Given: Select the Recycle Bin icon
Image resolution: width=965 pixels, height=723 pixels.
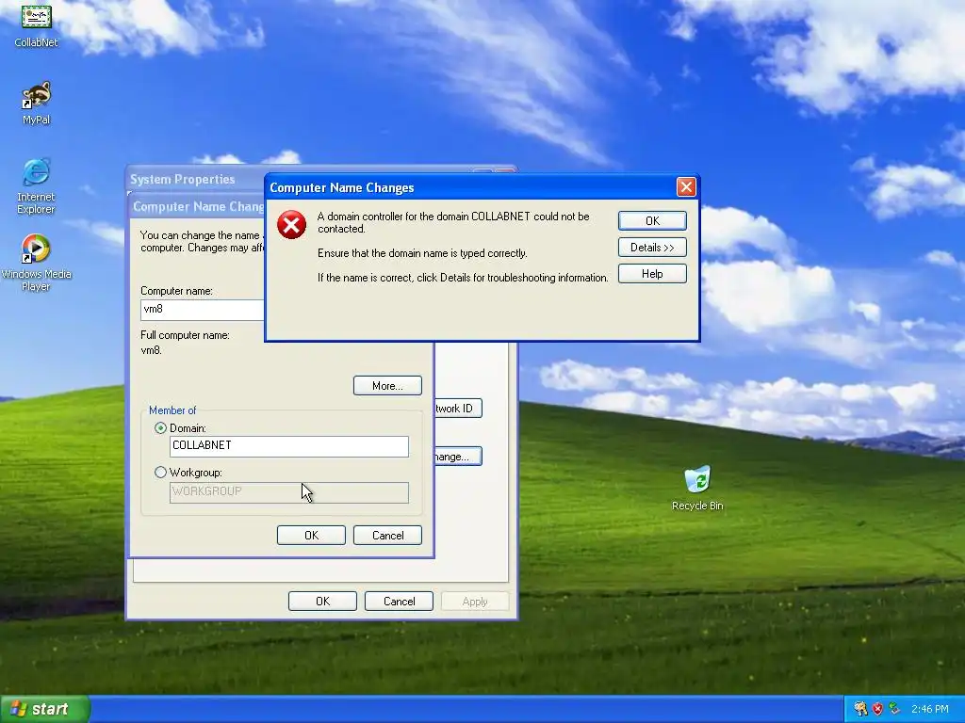Looking at the screenshot, I should point(697,489).
